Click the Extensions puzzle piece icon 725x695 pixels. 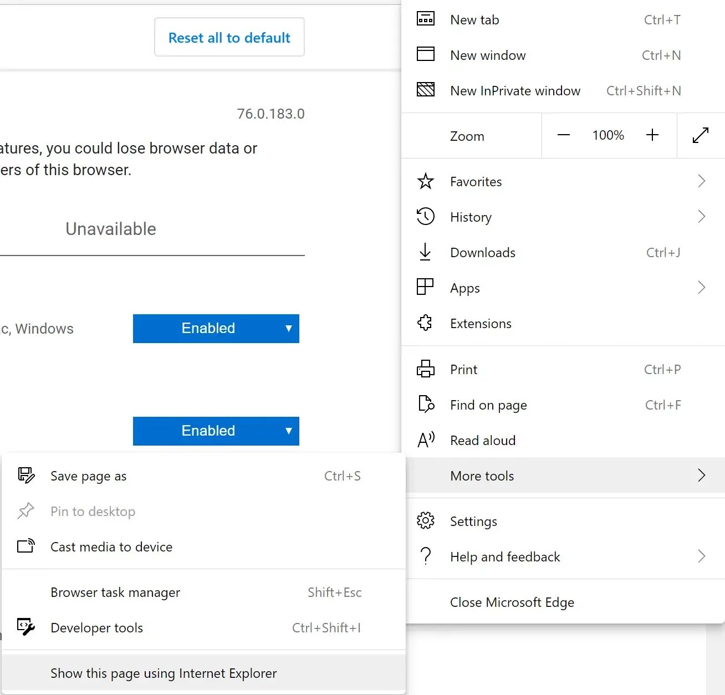click(426, 323)
